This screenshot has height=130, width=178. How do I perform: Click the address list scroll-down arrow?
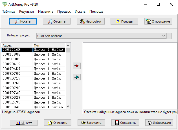point(68,106)
